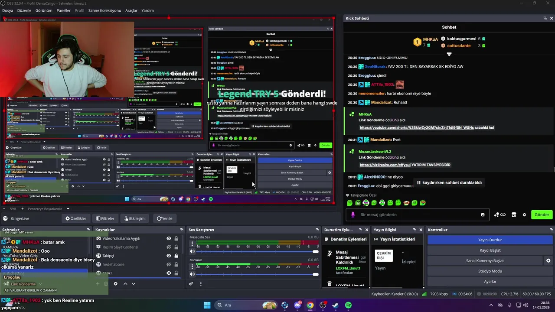
Task: Open virtual camera settings gear
Action: (548, 260)
